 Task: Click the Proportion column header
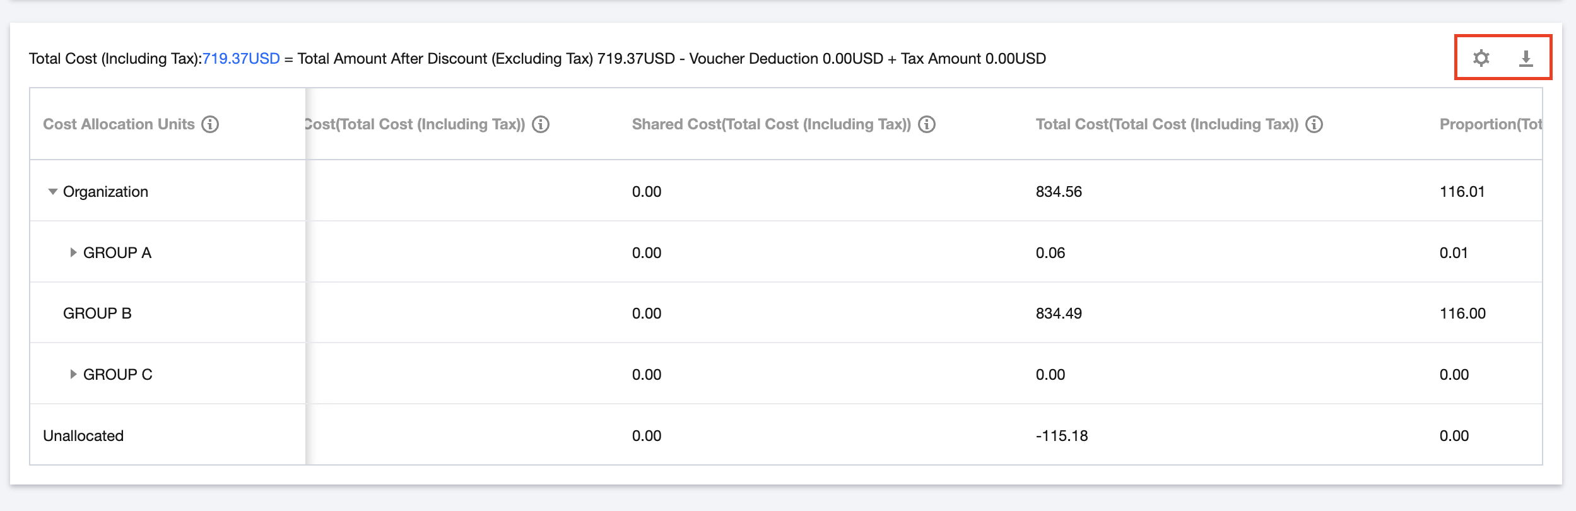tap(1491, 124)
